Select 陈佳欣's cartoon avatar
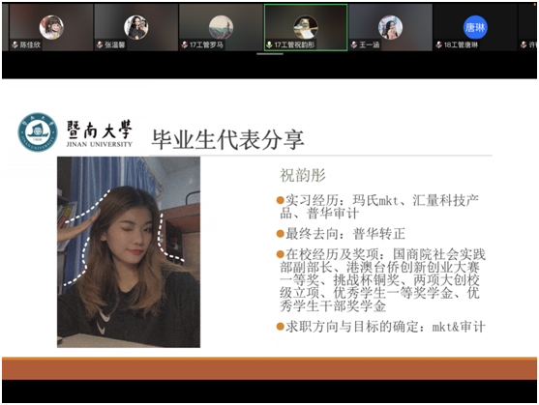Image resolution: width=539 pixels, height=405 pixels. point(51,27)
